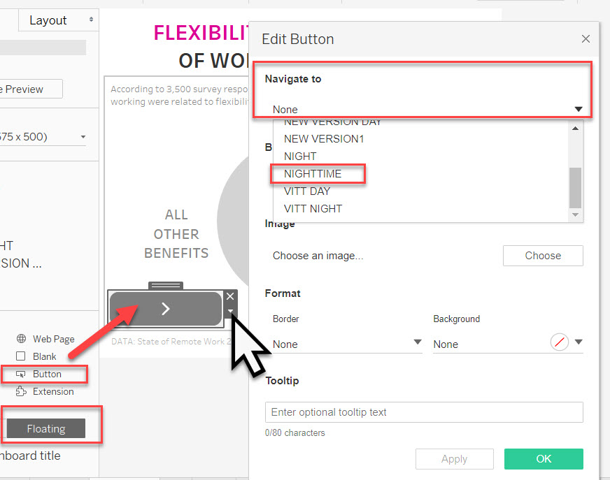Close the Edit Button dialog
610x480 pixels.
(x=586, y=39)
